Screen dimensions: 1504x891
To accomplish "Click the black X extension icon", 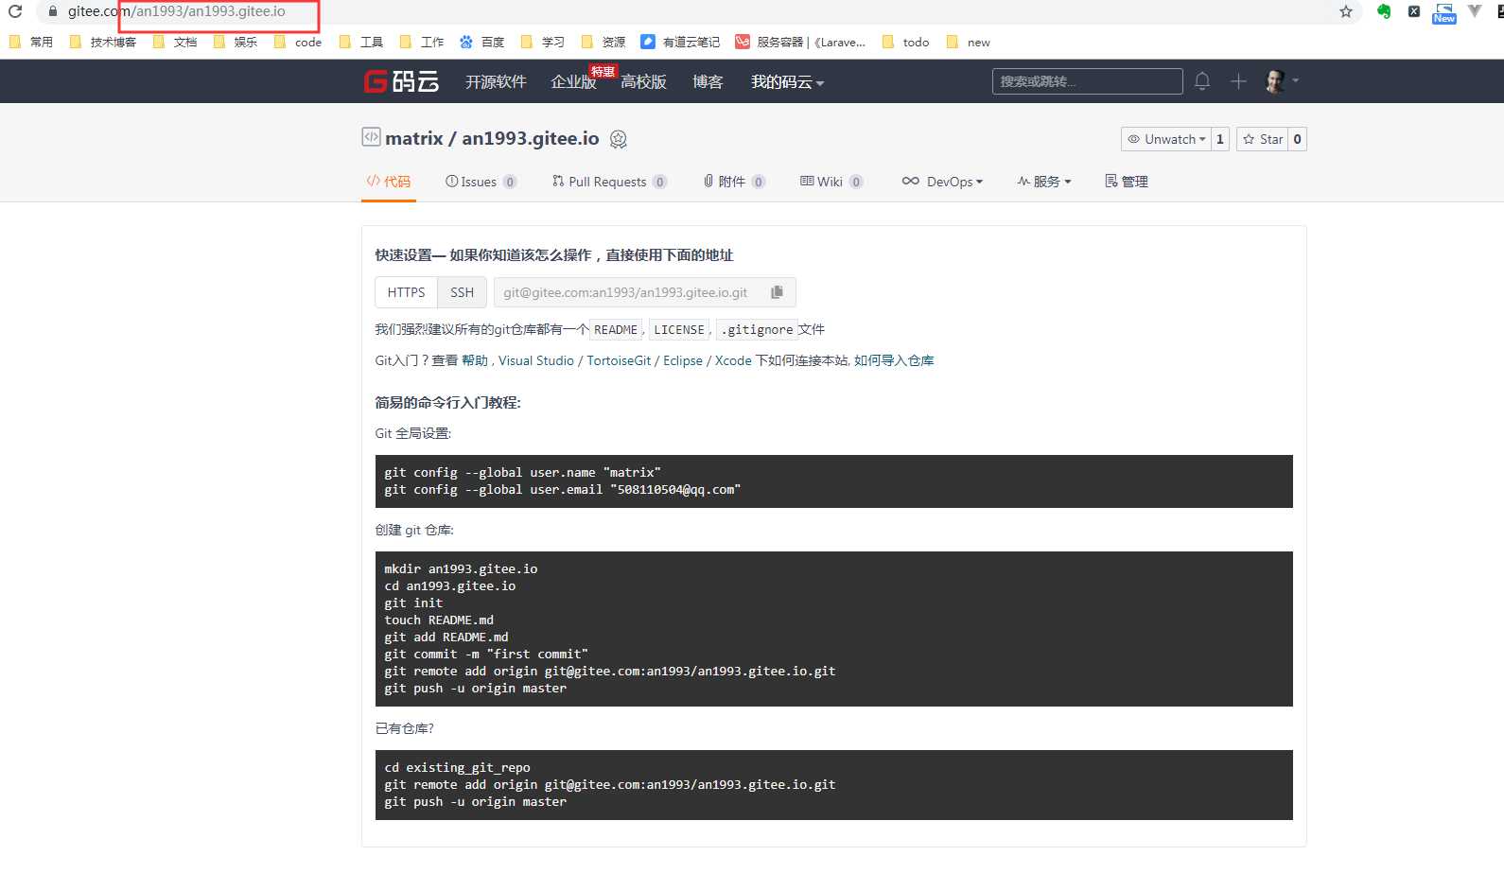I will pos(1414,11).
